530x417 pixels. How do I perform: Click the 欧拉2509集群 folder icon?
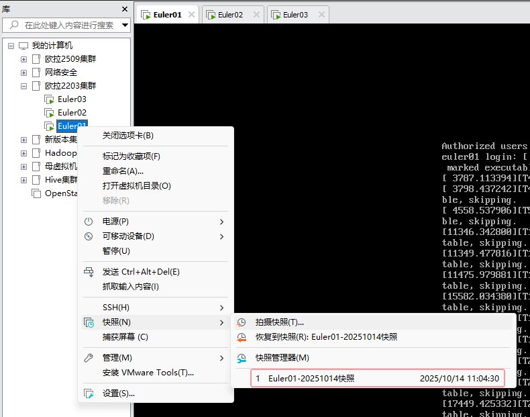point(36,59)
